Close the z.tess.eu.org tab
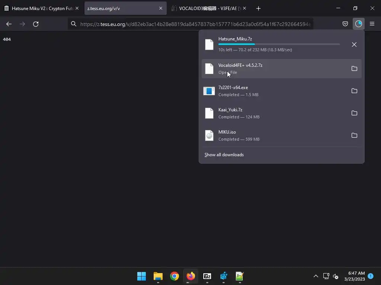381x285 pixels. pyautogui.click(x=161, y=8)
